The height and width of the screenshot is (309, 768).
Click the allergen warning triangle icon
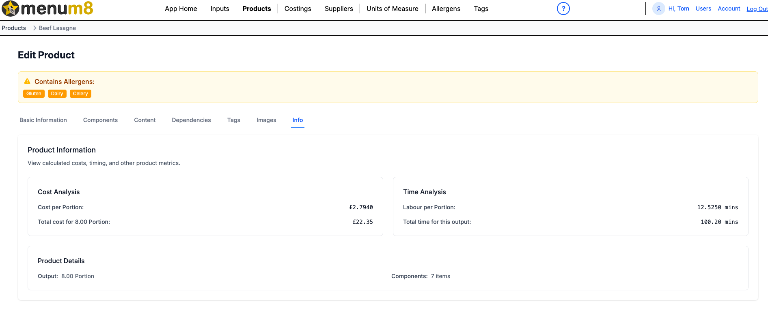pos(27,82)
